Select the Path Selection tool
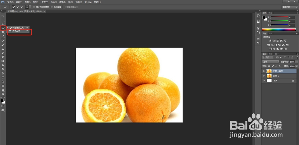This screenshot has height=145, width=299. click(3, 81)
